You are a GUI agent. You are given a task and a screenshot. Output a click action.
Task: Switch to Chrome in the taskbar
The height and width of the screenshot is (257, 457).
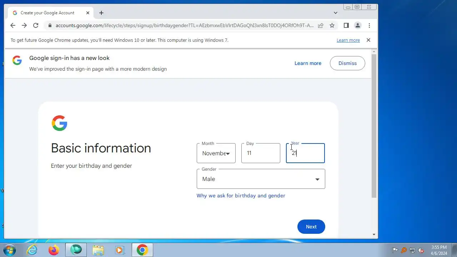click(142, 250)
